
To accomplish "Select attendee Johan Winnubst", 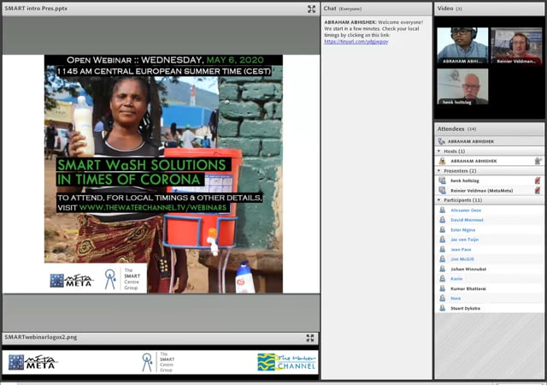I will 468,269.
